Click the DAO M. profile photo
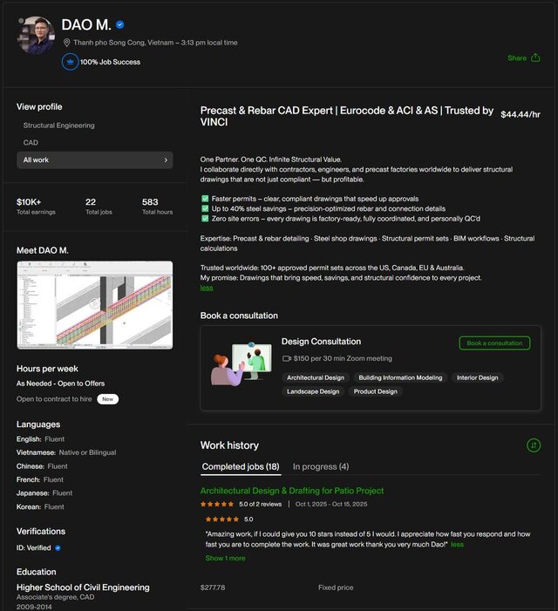558x611 pixels. click(37, 35)
